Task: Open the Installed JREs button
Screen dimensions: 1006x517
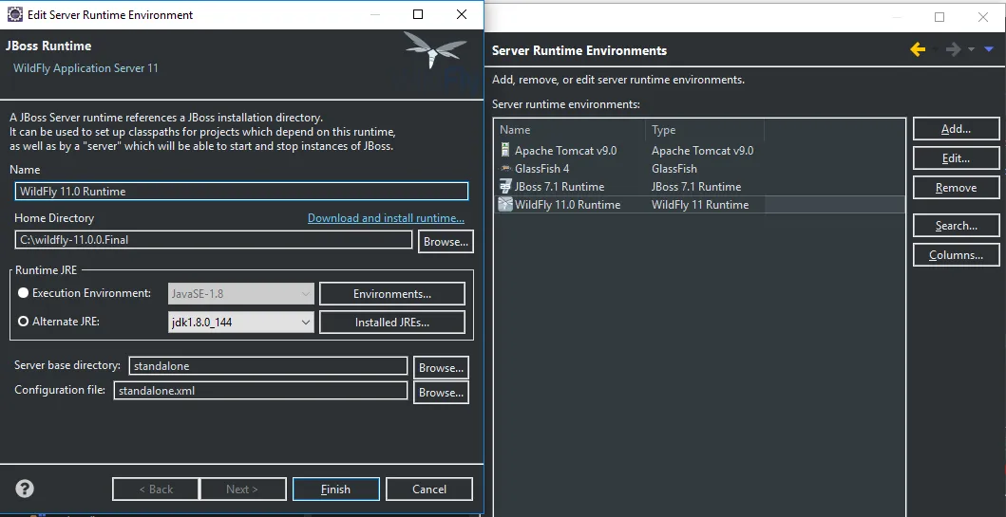Action: pos(392,323)
